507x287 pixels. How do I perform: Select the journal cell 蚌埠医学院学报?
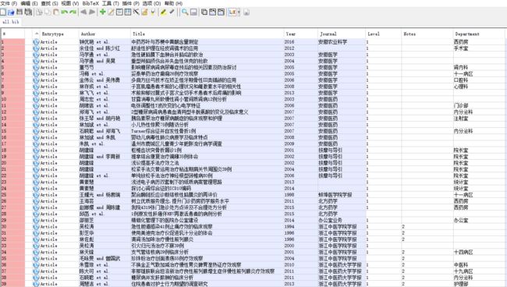[342, 195]
